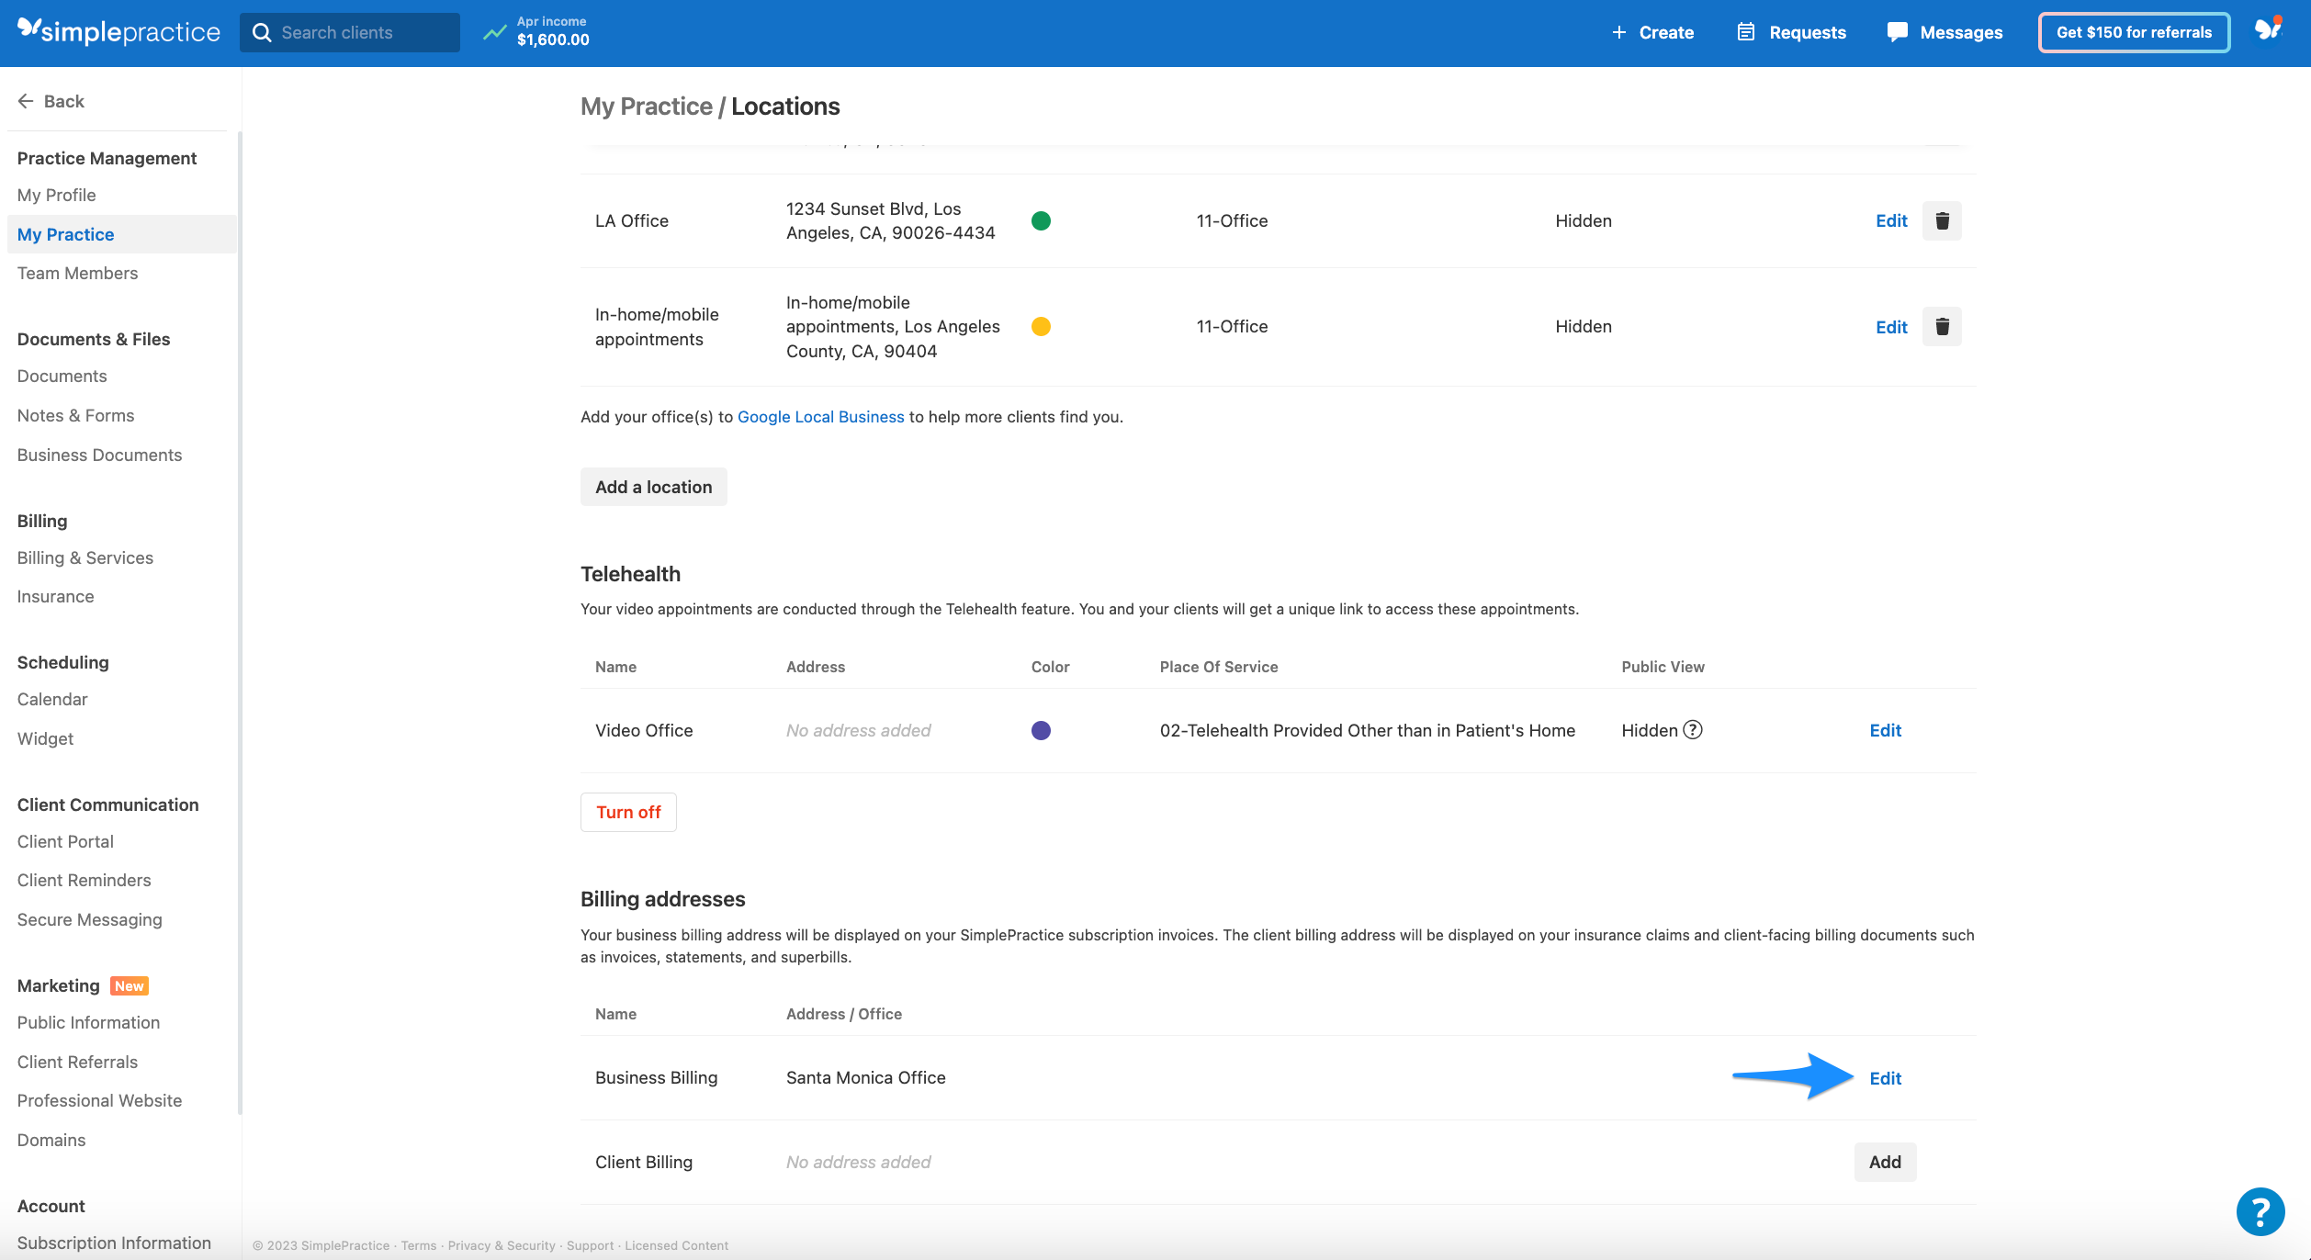Click My Practice breadcrumb
The width and height of the screenshot is (2311, 1260).
[x=647, y=107]
